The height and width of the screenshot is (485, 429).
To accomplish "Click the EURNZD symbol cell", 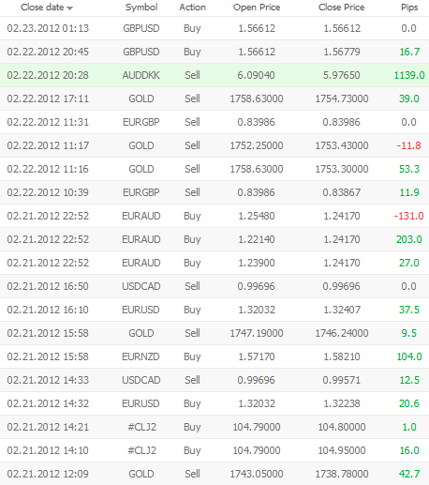I will 141,356.
